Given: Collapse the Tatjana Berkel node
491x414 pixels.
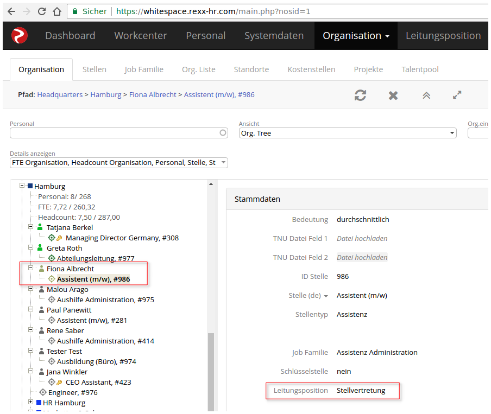Looking at the screenshot, I should click(30, 227).
